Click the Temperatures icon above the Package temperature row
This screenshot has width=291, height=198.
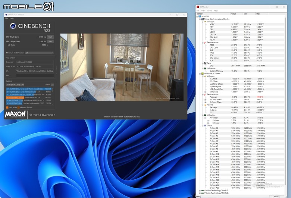205,94
